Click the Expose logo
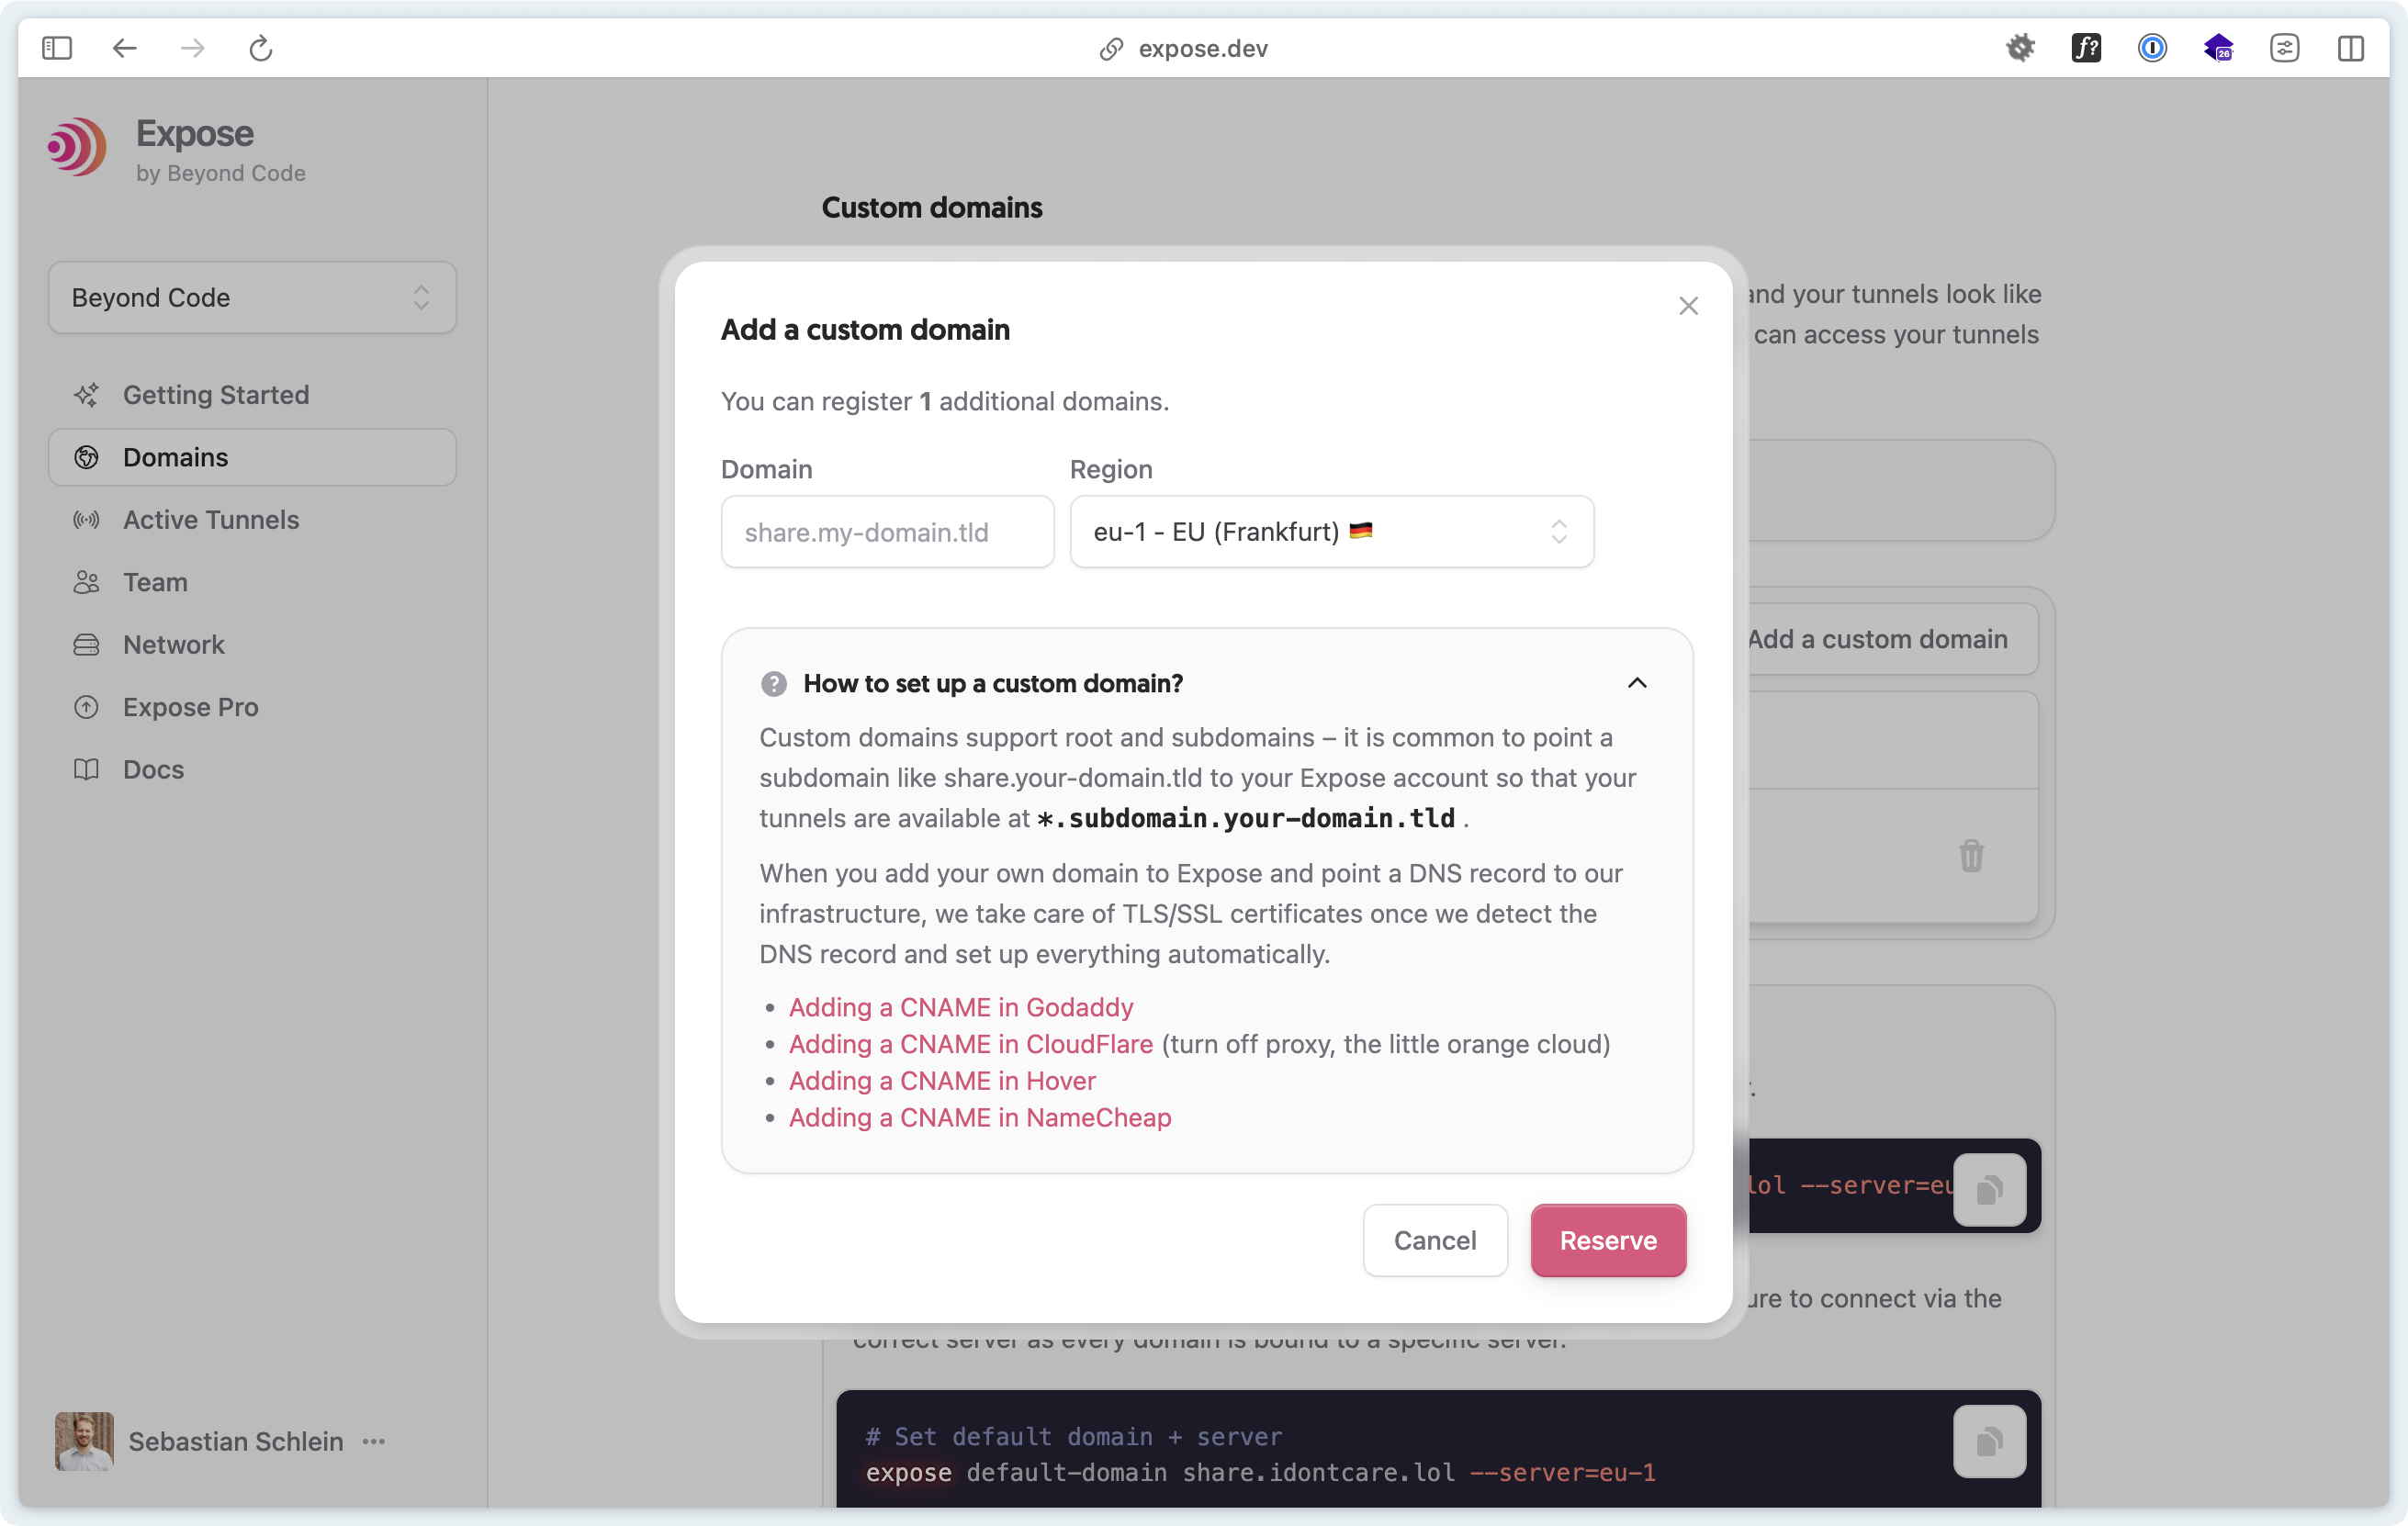Image resolution: width=2408 pixels, height=1526 pixels. click(77, 147)
